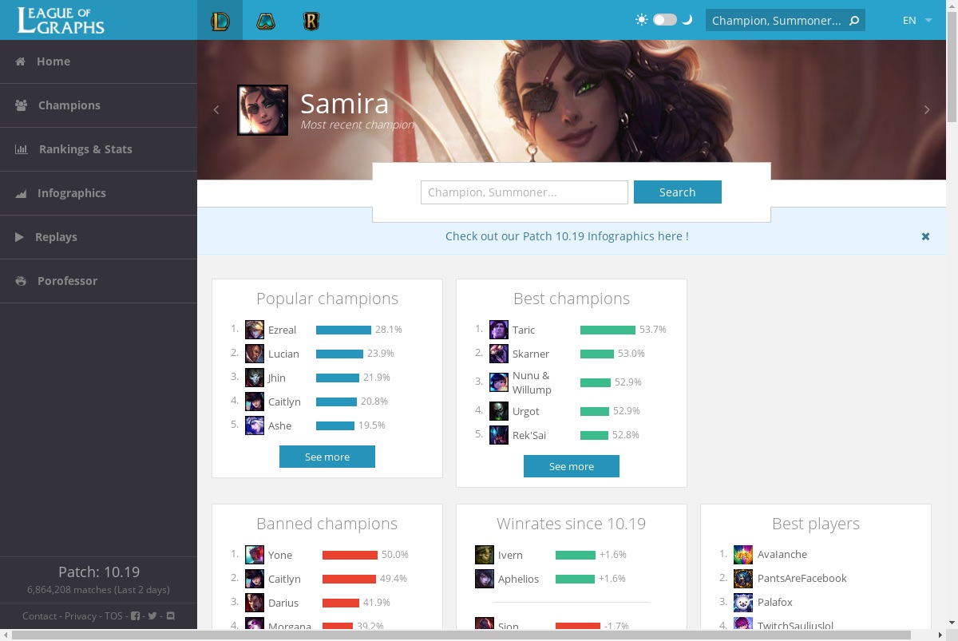The width and height of the screenshot is (958, 641).
Task: Click the Patch: 10.19 text
Action: point(99,572)
